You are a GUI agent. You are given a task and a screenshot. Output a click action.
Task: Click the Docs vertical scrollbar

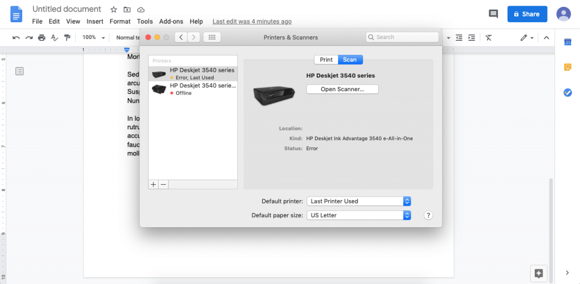point(551,230)
